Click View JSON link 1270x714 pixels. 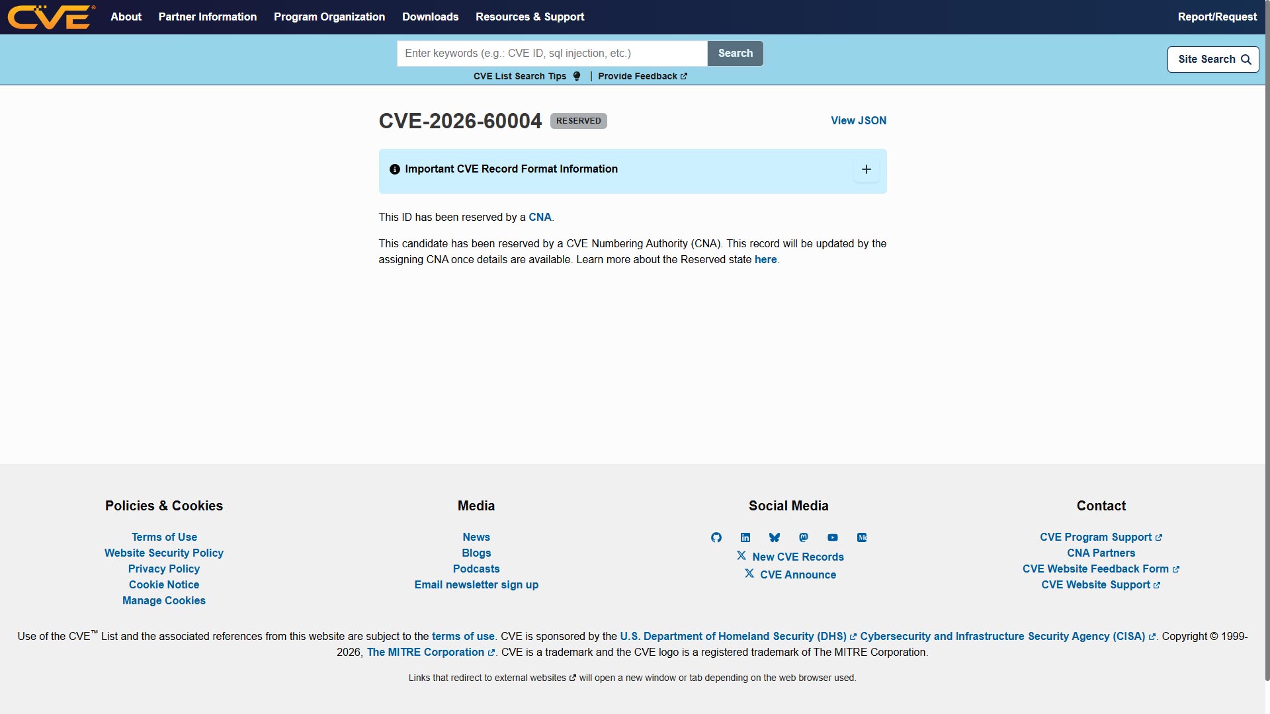[859, 120]
